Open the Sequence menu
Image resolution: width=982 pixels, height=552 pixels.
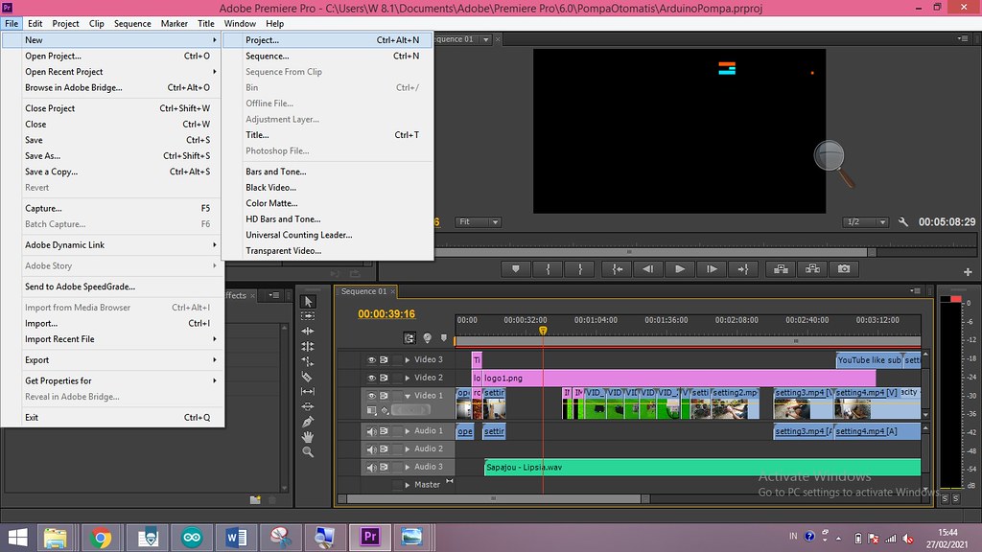point(132,24)
